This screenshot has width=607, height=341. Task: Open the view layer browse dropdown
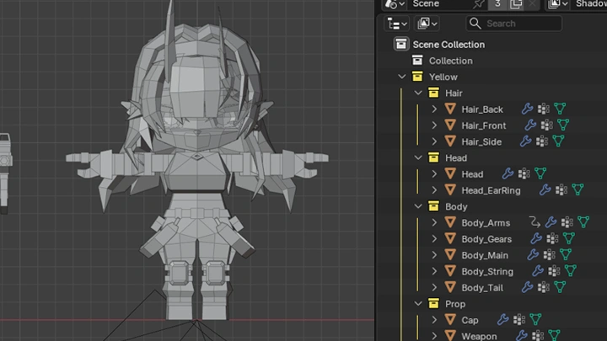pos(558,4)
